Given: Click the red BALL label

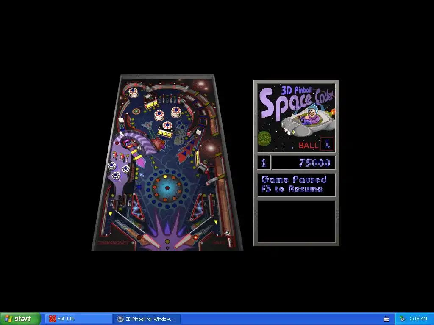Looking at the screenshot, I should pyautogui.click(x=309, y=145).
